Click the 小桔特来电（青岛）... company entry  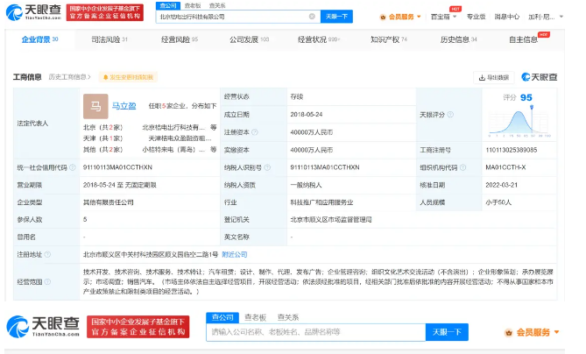173,150
